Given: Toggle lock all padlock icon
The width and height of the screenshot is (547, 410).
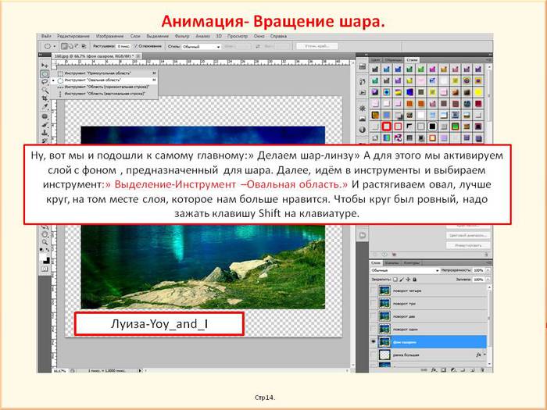Looking at the screenshot, I should [414, 280].
